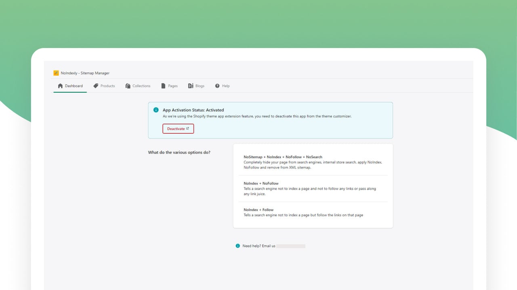Click the Pages document icon
Viewport: 517px width, 290px height.
click(164, 86)
